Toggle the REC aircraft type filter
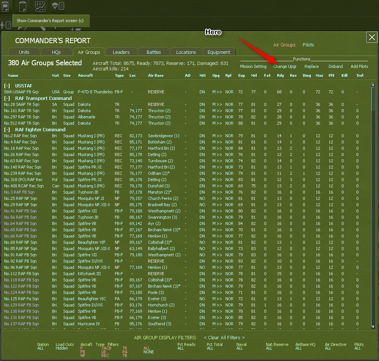Image resolution: width=379 pixels, height=361 pixels. 105,355
